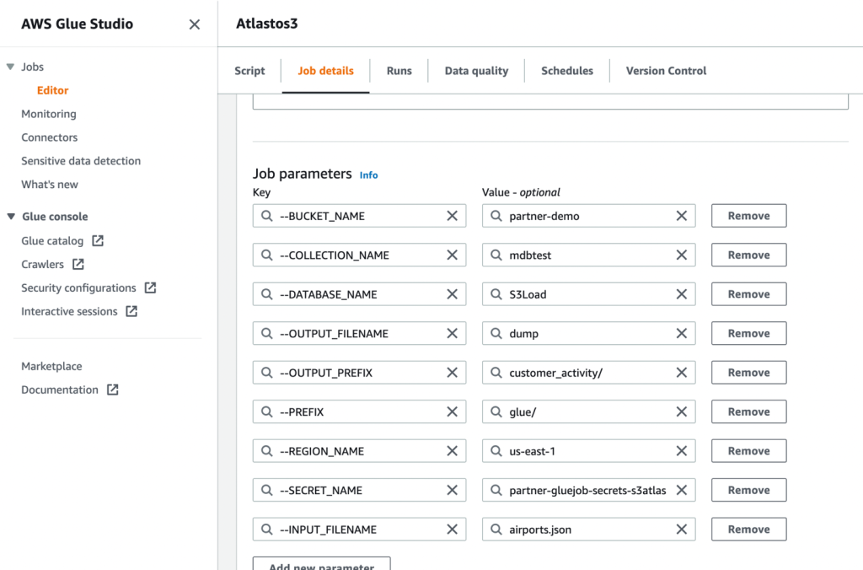Go to Monitoring in the sidebar

pyautogui.click(x=48, y=114)
